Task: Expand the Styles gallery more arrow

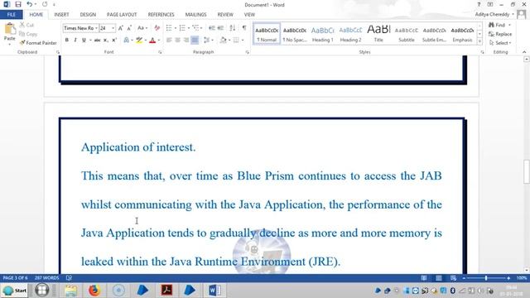Action: coord(479,41)
